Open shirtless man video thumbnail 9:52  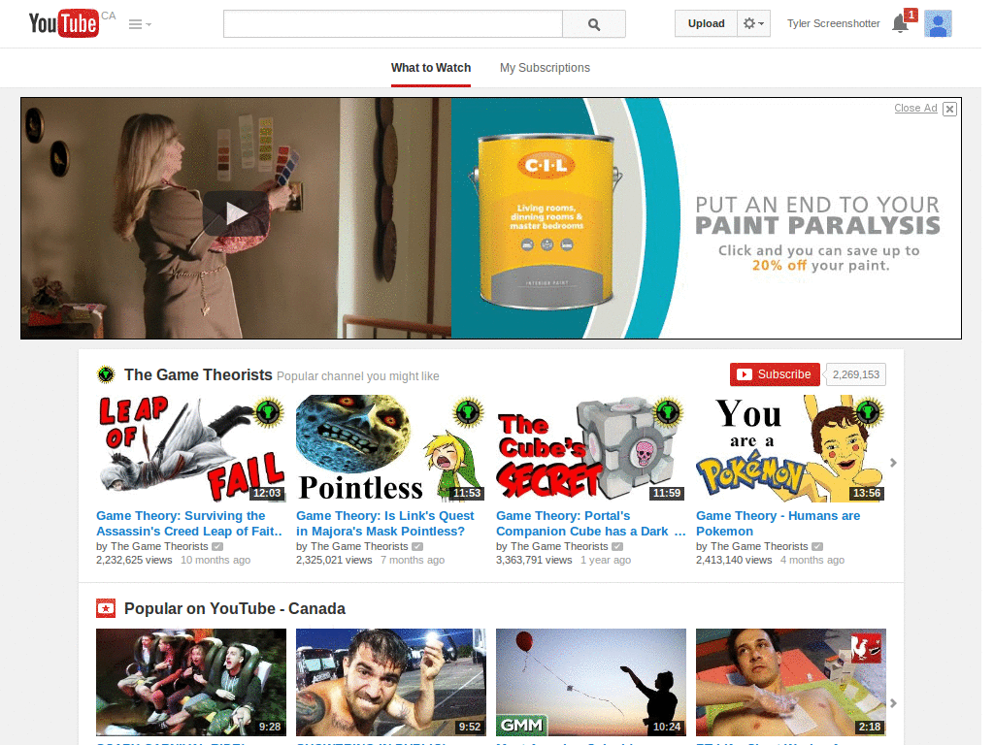coord(390,682)
